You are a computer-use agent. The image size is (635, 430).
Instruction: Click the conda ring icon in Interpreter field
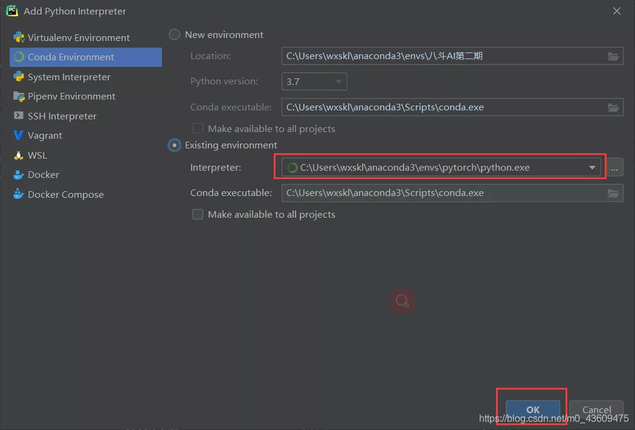(292, 167)
